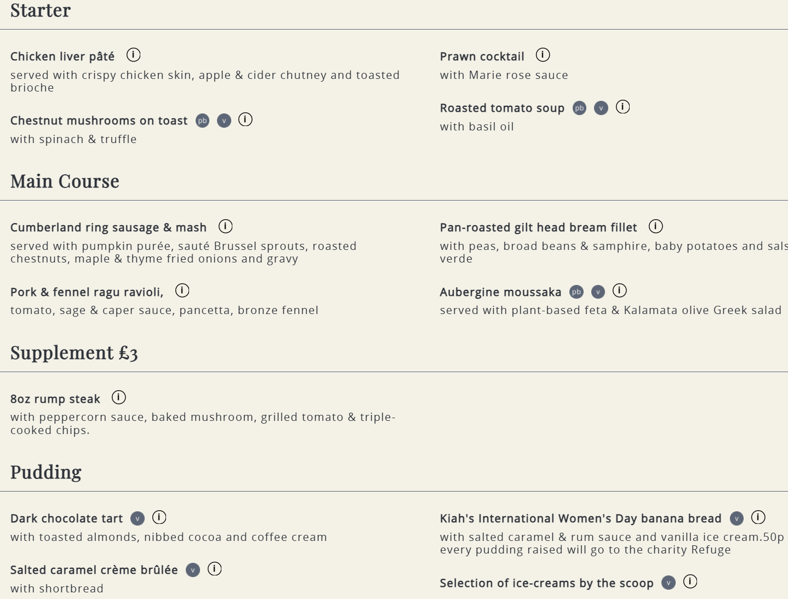The width and height of the screenshot is (788, 599).
Task: Show info for Chestnut mushrooms on toast
Action: click(x=245, y=119)
